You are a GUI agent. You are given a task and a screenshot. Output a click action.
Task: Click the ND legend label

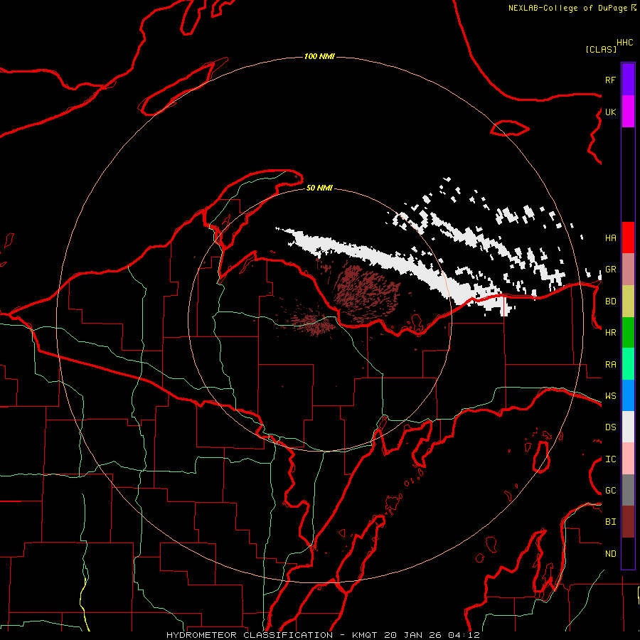pos(610,554)
